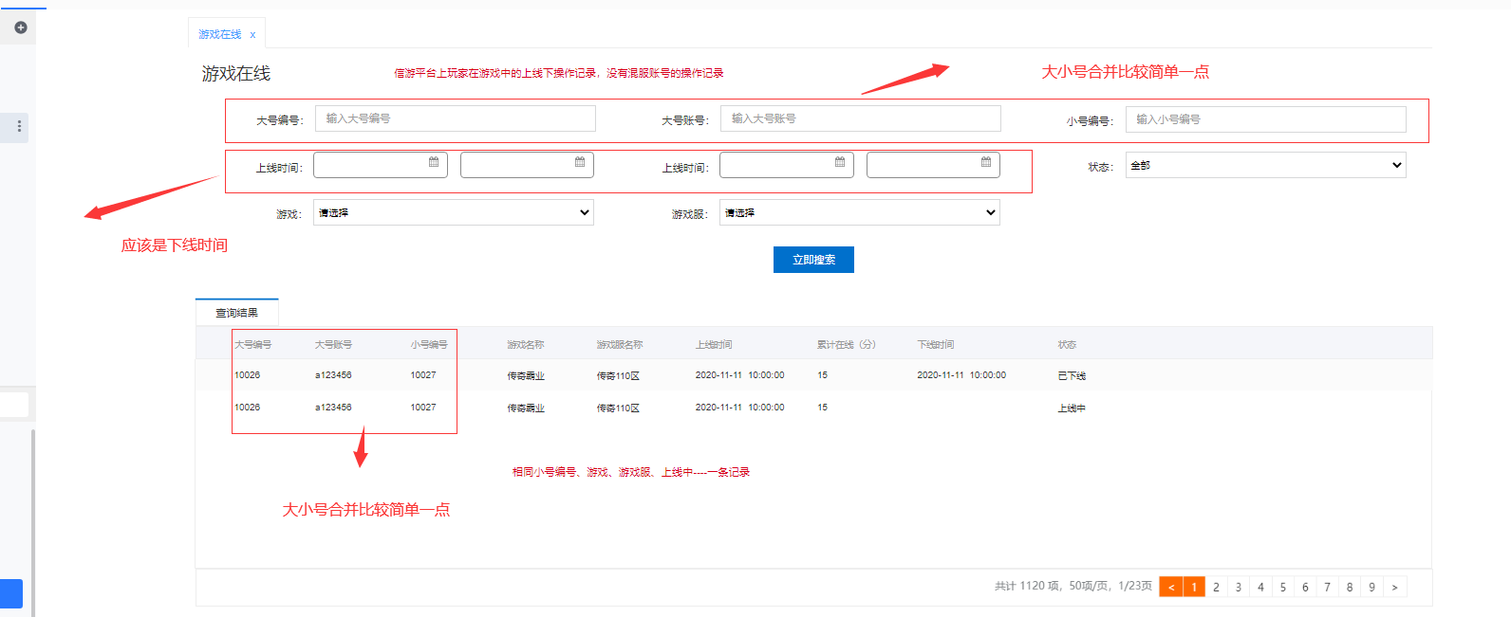
Task: Open the vertical three-dot menu in sidebar
Action: (19, 126)
